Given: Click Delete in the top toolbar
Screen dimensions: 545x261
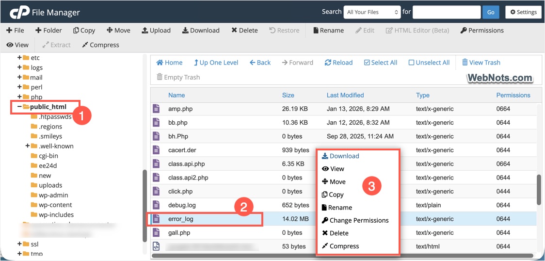Looking at the screenshot, I should click(244, 31).
